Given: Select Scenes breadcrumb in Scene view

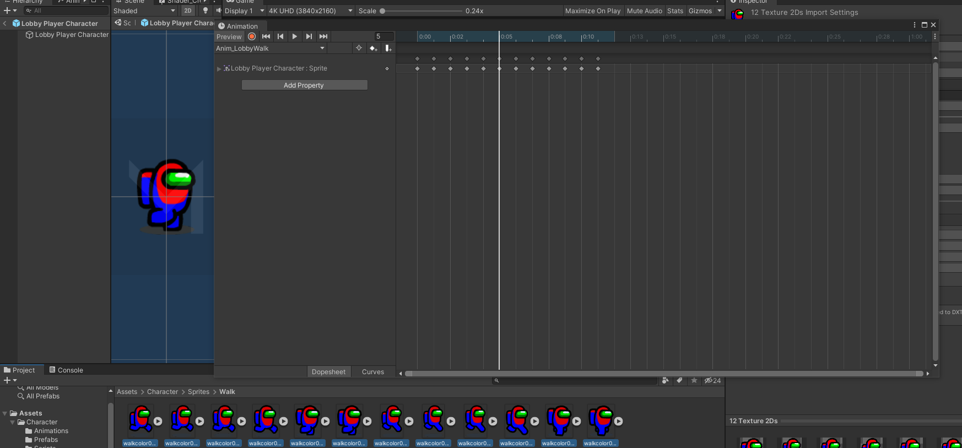Looking at the screenshot, I should [123, 23].
